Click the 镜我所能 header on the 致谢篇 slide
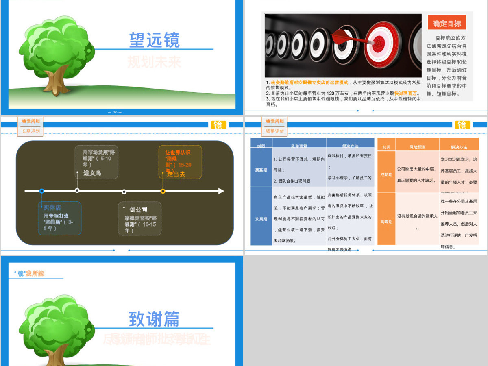Screen dimensions: 488x366 28,273
